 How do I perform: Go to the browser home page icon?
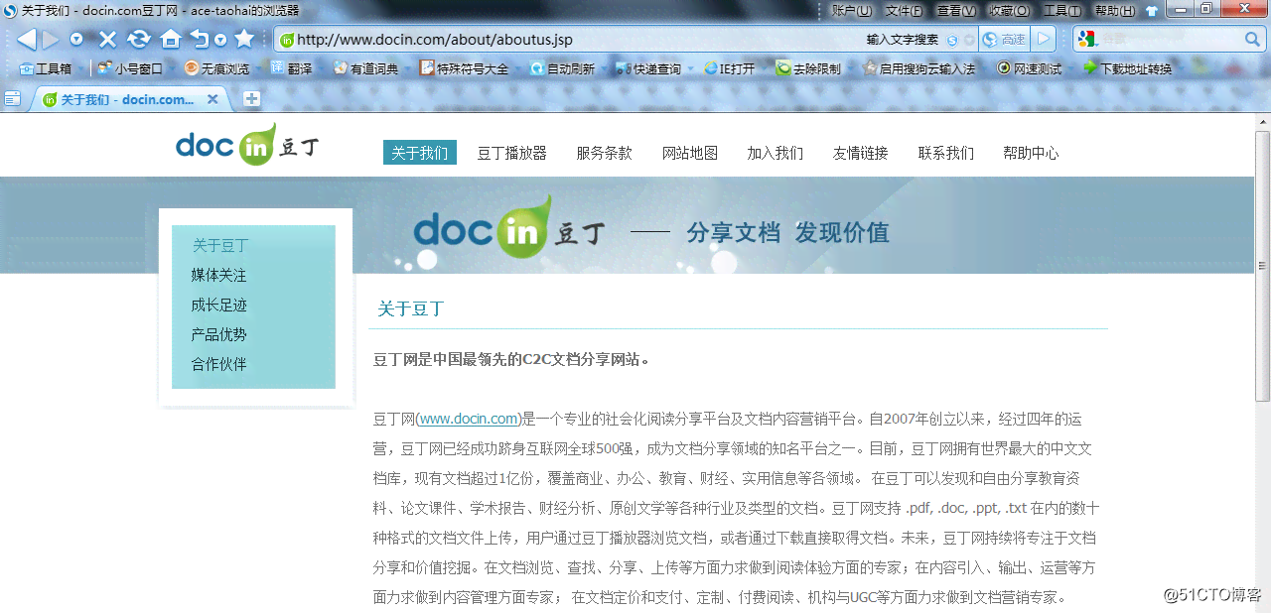171,40
